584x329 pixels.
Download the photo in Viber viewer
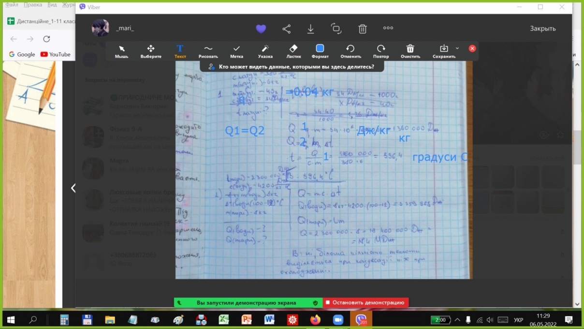coord(311,29)
